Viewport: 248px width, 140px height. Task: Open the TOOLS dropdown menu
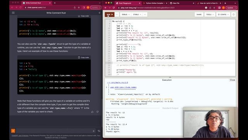(x=210, y=14)
